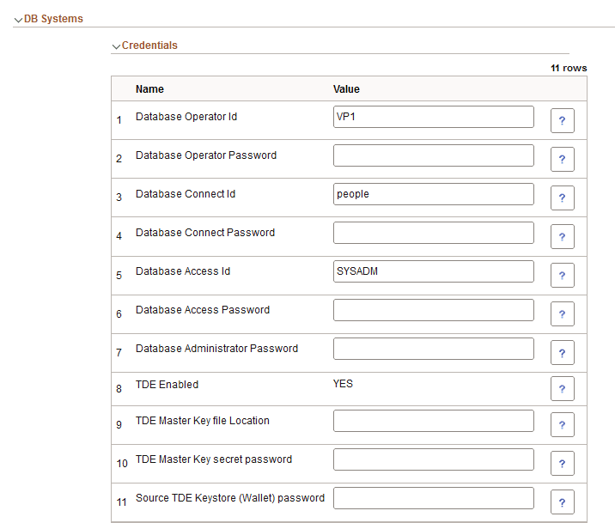Screen dimensions: 615x523
Task: Click Source TDE Keystore (Wallet) password field
Action: tap(433, 498)
